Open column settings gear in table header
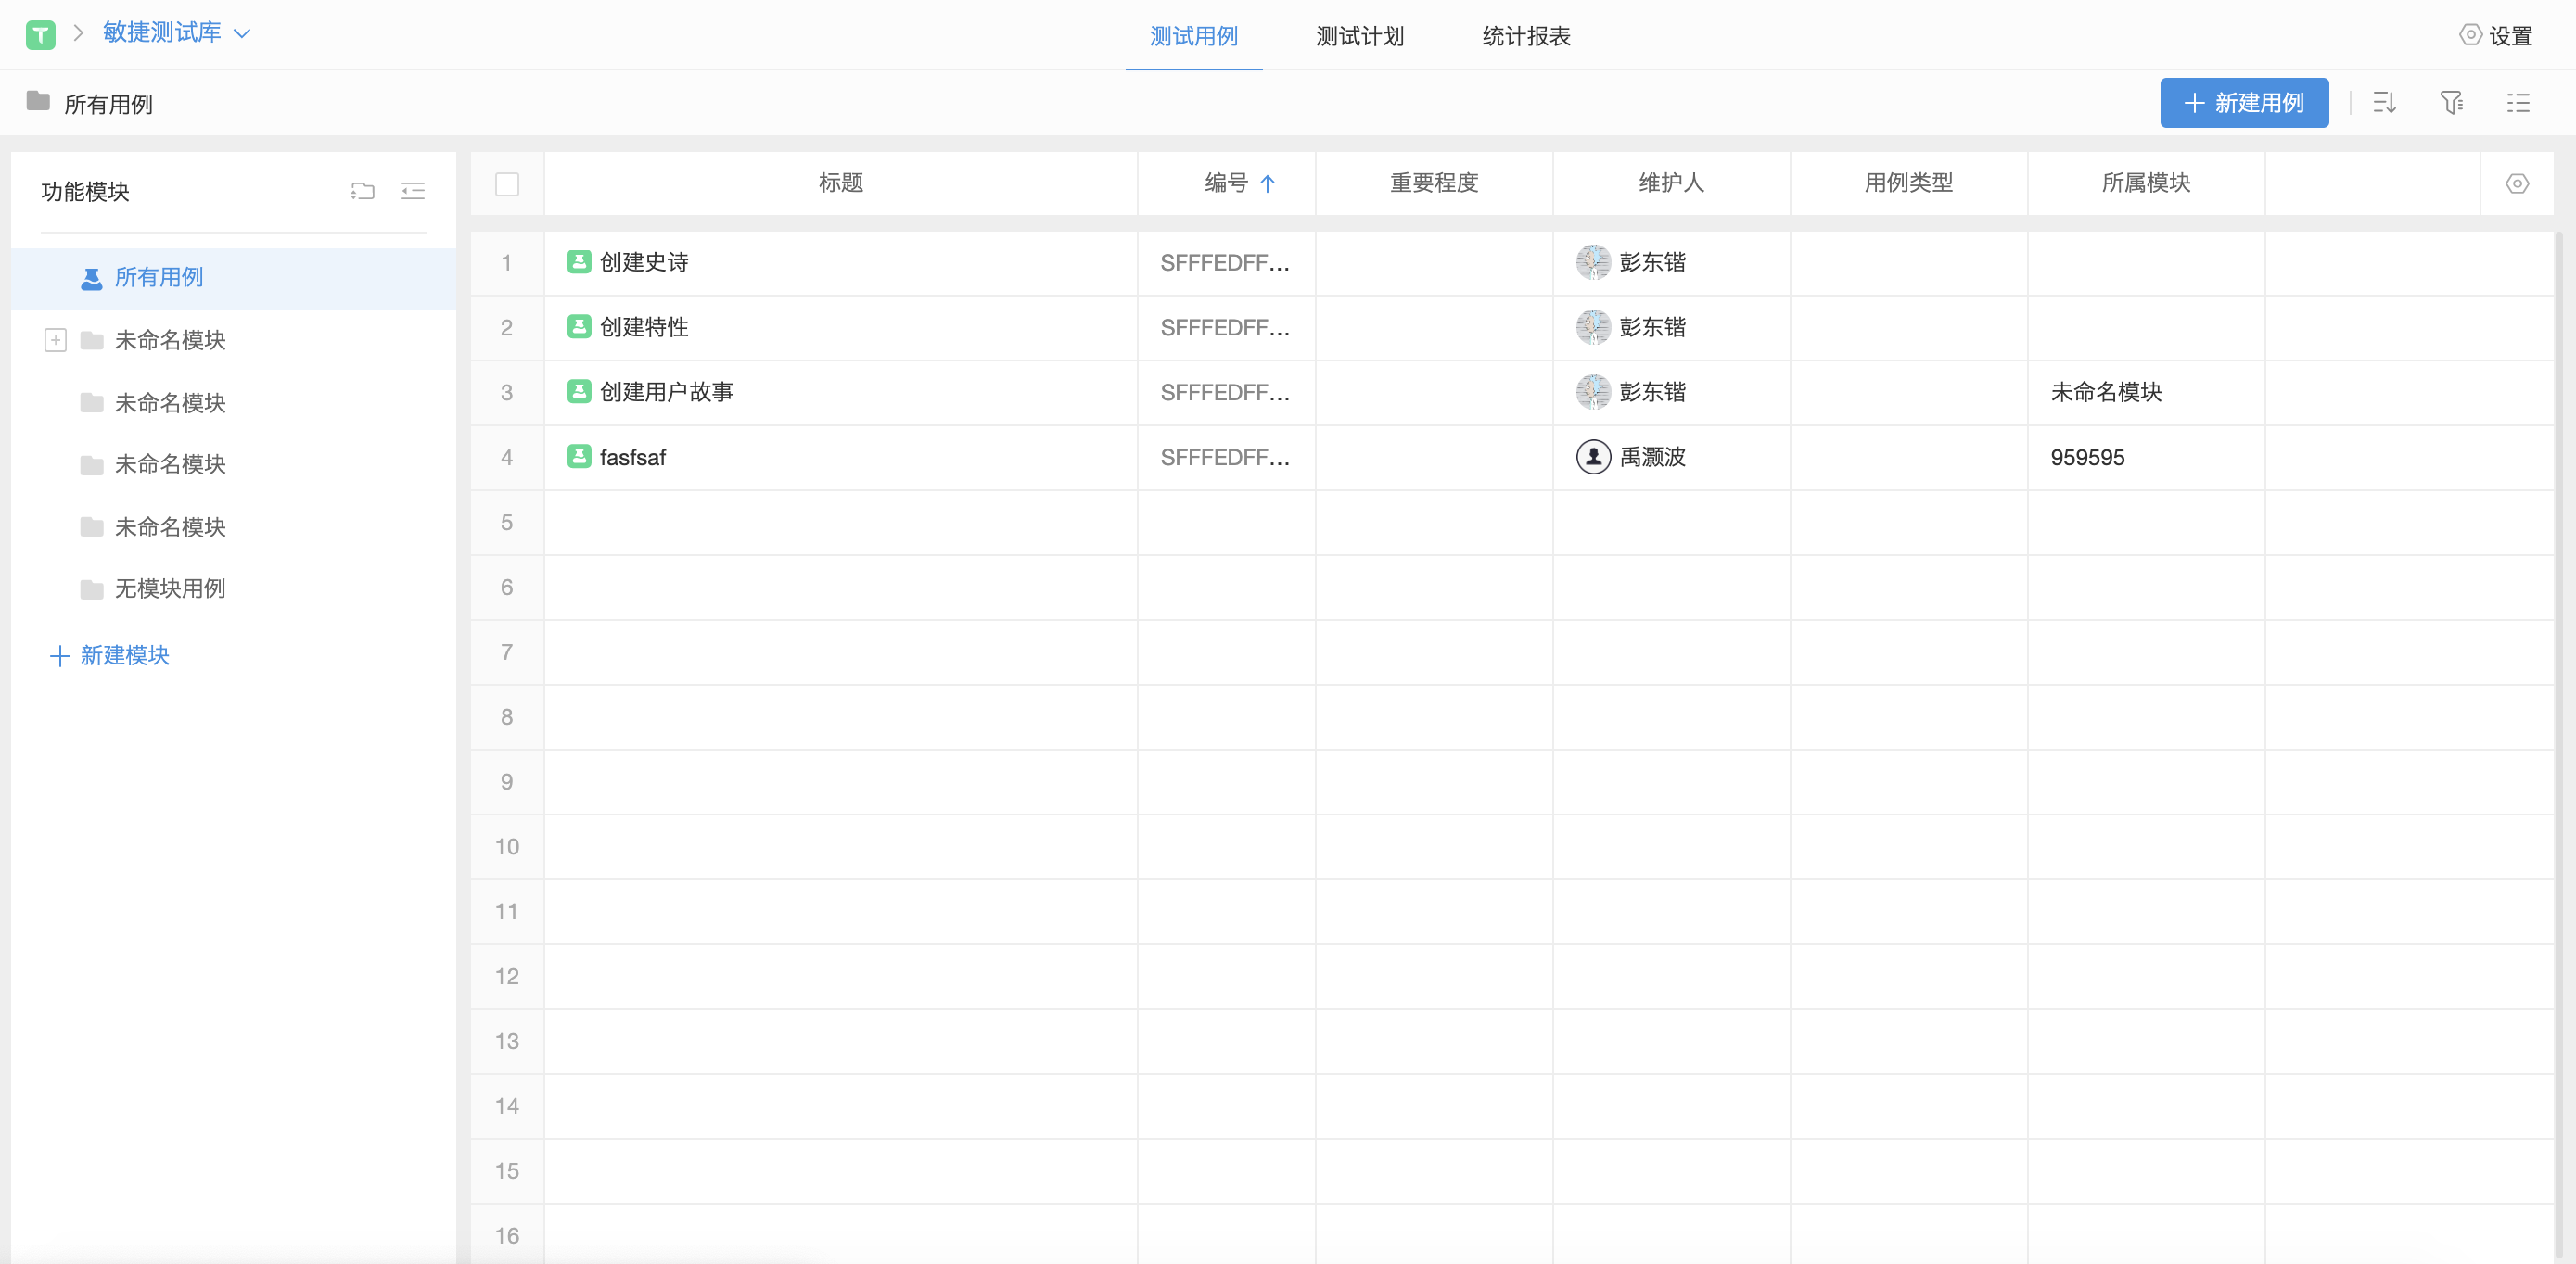2576x1264 pixels. [2517, 183]
